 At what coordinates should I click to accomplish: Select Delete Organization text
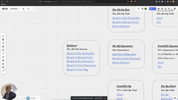click(166, 58)
